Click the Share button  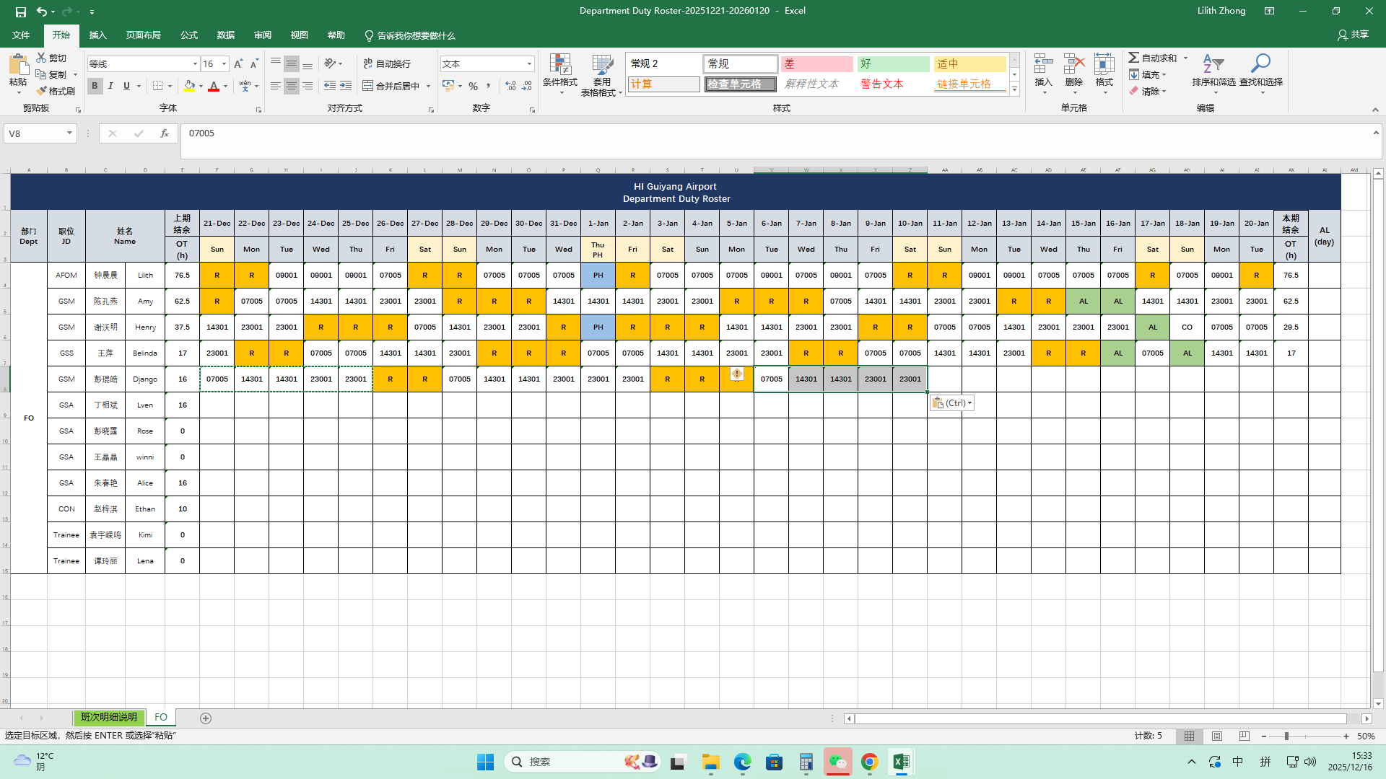pos(1353,35)
